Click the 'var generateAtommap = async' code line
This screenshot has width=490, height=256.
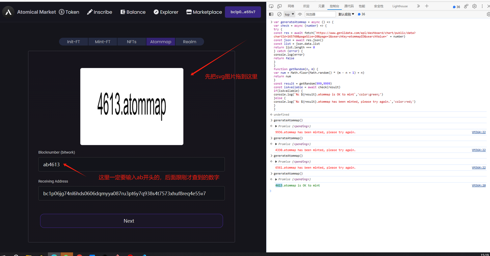[304, 22]
